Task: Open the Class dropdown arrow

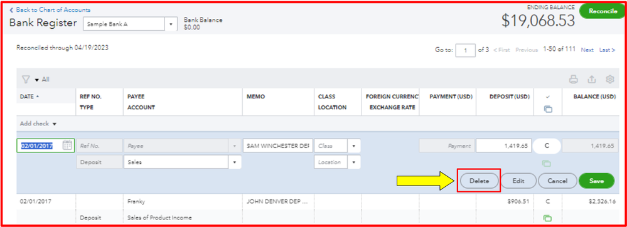Action: [354, 146]
